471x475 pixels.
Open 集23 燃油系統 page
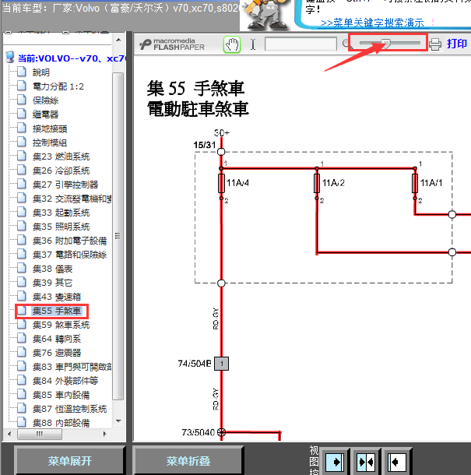coord(61,157)
